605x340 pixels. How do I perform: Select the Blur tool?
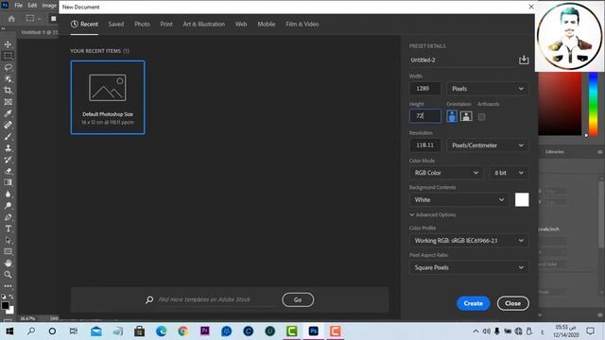tap(8, 194)
